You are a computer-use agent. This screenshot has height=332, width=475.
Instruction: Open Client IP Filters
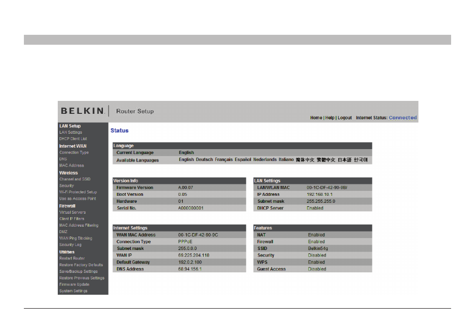(x=72, y=219)
